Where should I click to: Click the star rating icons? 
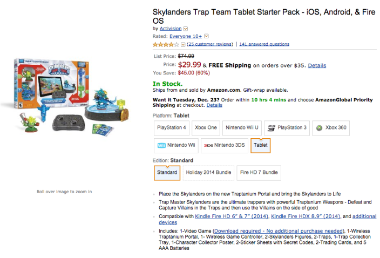coord(166,44)
